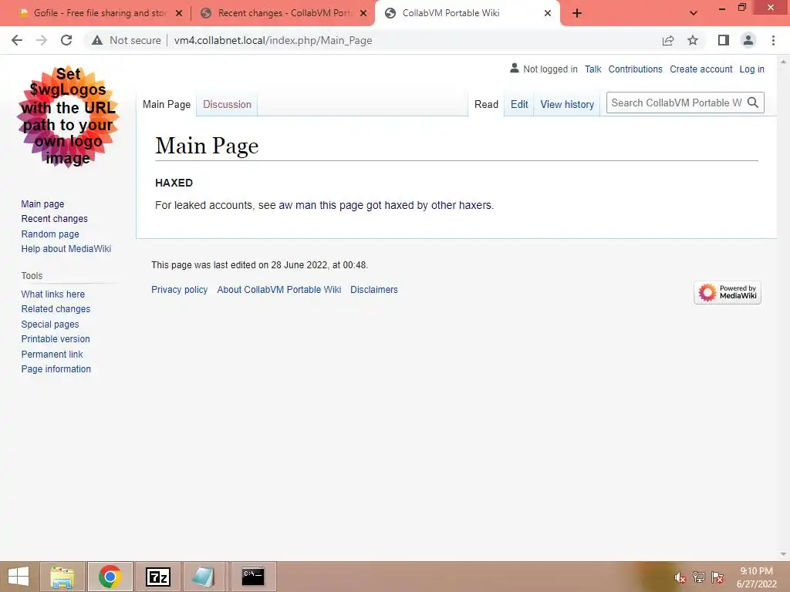
Task: Open Recent changes in sidebar
Action: (x=55, y=218)
